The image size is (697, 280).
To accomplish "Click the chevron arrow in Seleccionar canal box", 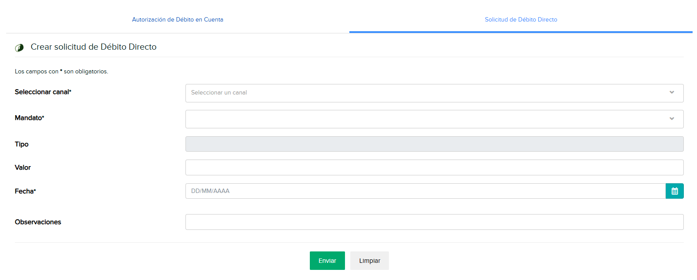I will coord(672,93).
